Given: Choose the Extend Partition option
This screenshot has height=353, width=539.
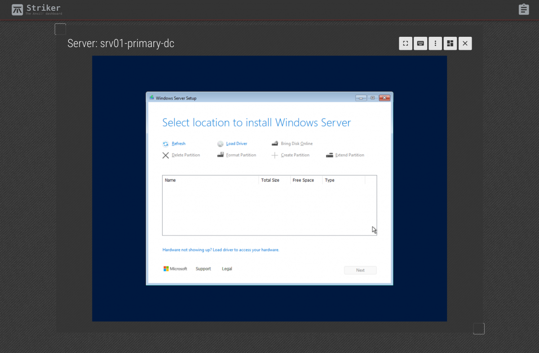Looking at the screenshot, I should 349,155.
